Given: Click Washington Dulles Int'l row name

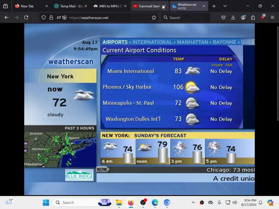Looking at the screenshot, I should (x=133, y=119).
